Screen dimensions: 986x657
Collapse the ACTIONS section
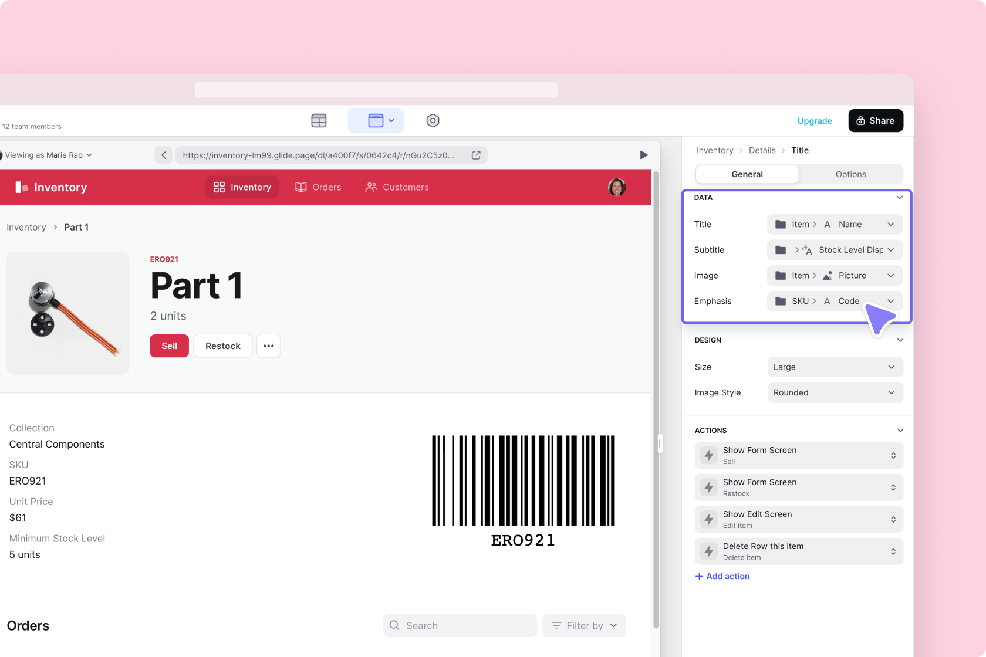[x=900, y=431]
